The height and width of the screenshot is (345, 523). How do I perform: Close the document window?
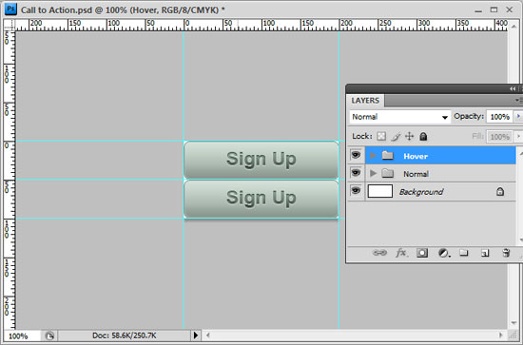tap(510, 10)
